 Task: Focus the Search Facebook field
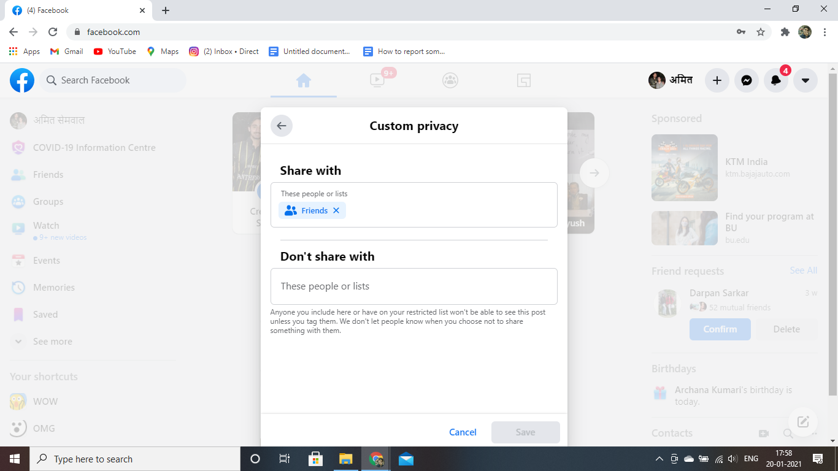113,80
